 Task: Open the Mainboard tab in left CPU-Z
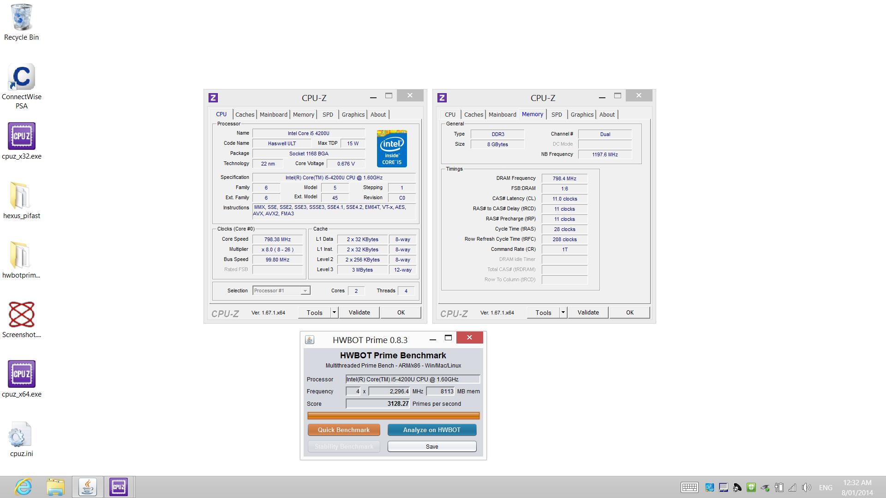tap(273, 114)
